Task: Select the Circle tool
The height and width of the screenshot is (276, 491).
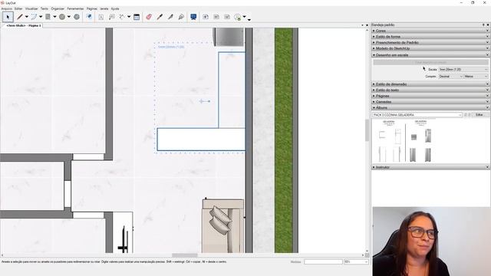Action: point(62,17)
